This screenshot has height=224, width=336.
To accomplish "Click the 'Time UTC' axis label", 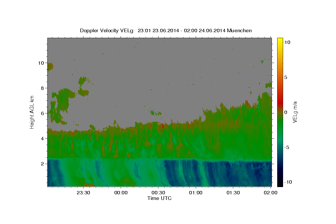I will (x=159, y=198).
